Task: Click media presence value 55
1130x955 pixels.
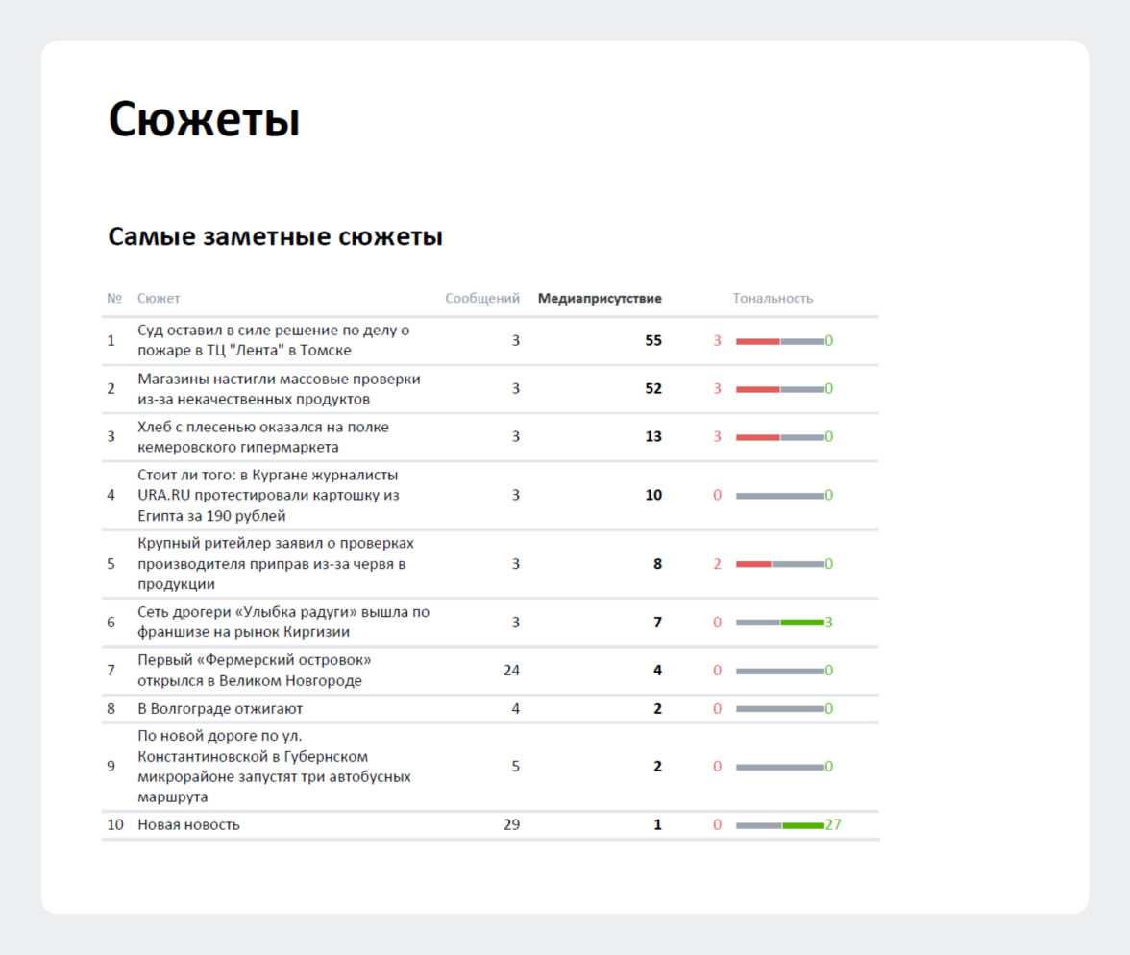Action: click(x=653, y=340)
